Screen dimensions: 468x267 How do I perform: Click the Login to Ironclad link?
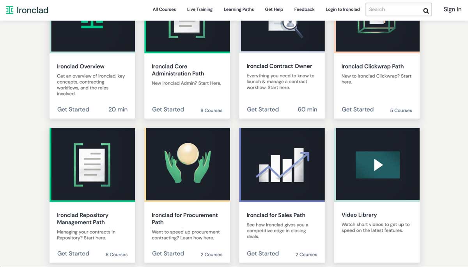342,9
